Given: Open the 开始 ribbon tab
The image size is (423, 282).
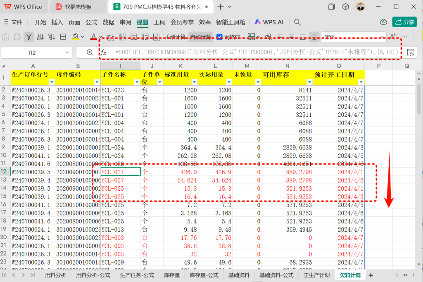Looking at the screenshot, I should pos(40,22).
